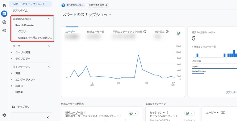Screen dimensions: 237x121
Task: Click the Japan country row
Action: click(x=214, y=67)
